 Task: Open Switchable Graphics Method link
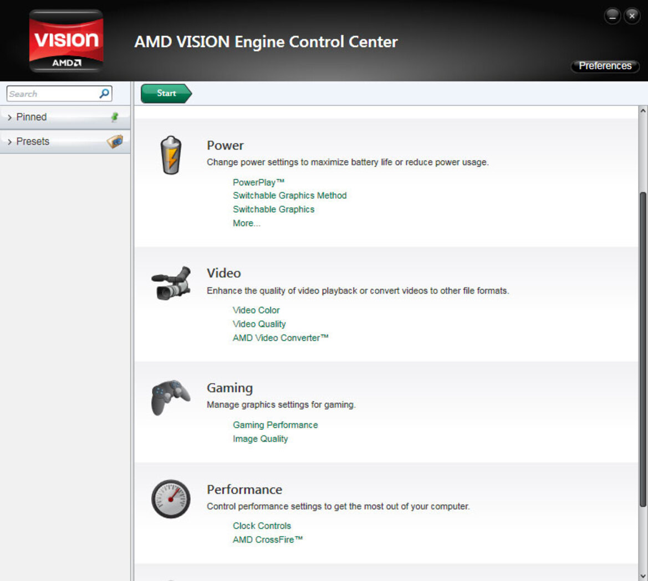click(x=290, y=196)
